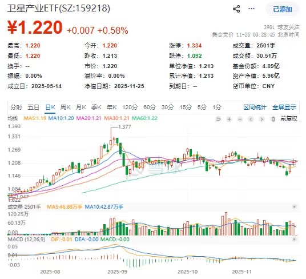Click the volume MA5:46.88万手 label
Viewport: 306px width, 279px height.
click(x=65, y=207)
